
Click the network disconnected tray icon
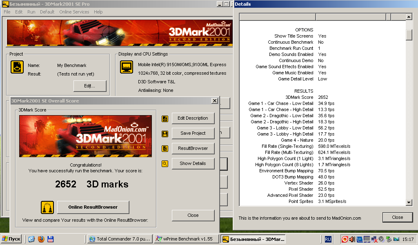[374, 239]
